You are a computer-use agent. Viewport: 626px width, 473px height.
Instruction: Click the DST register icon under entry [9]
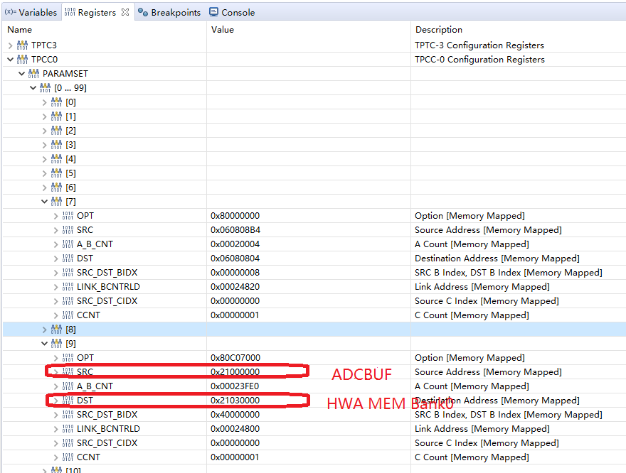tap(66, 400)
